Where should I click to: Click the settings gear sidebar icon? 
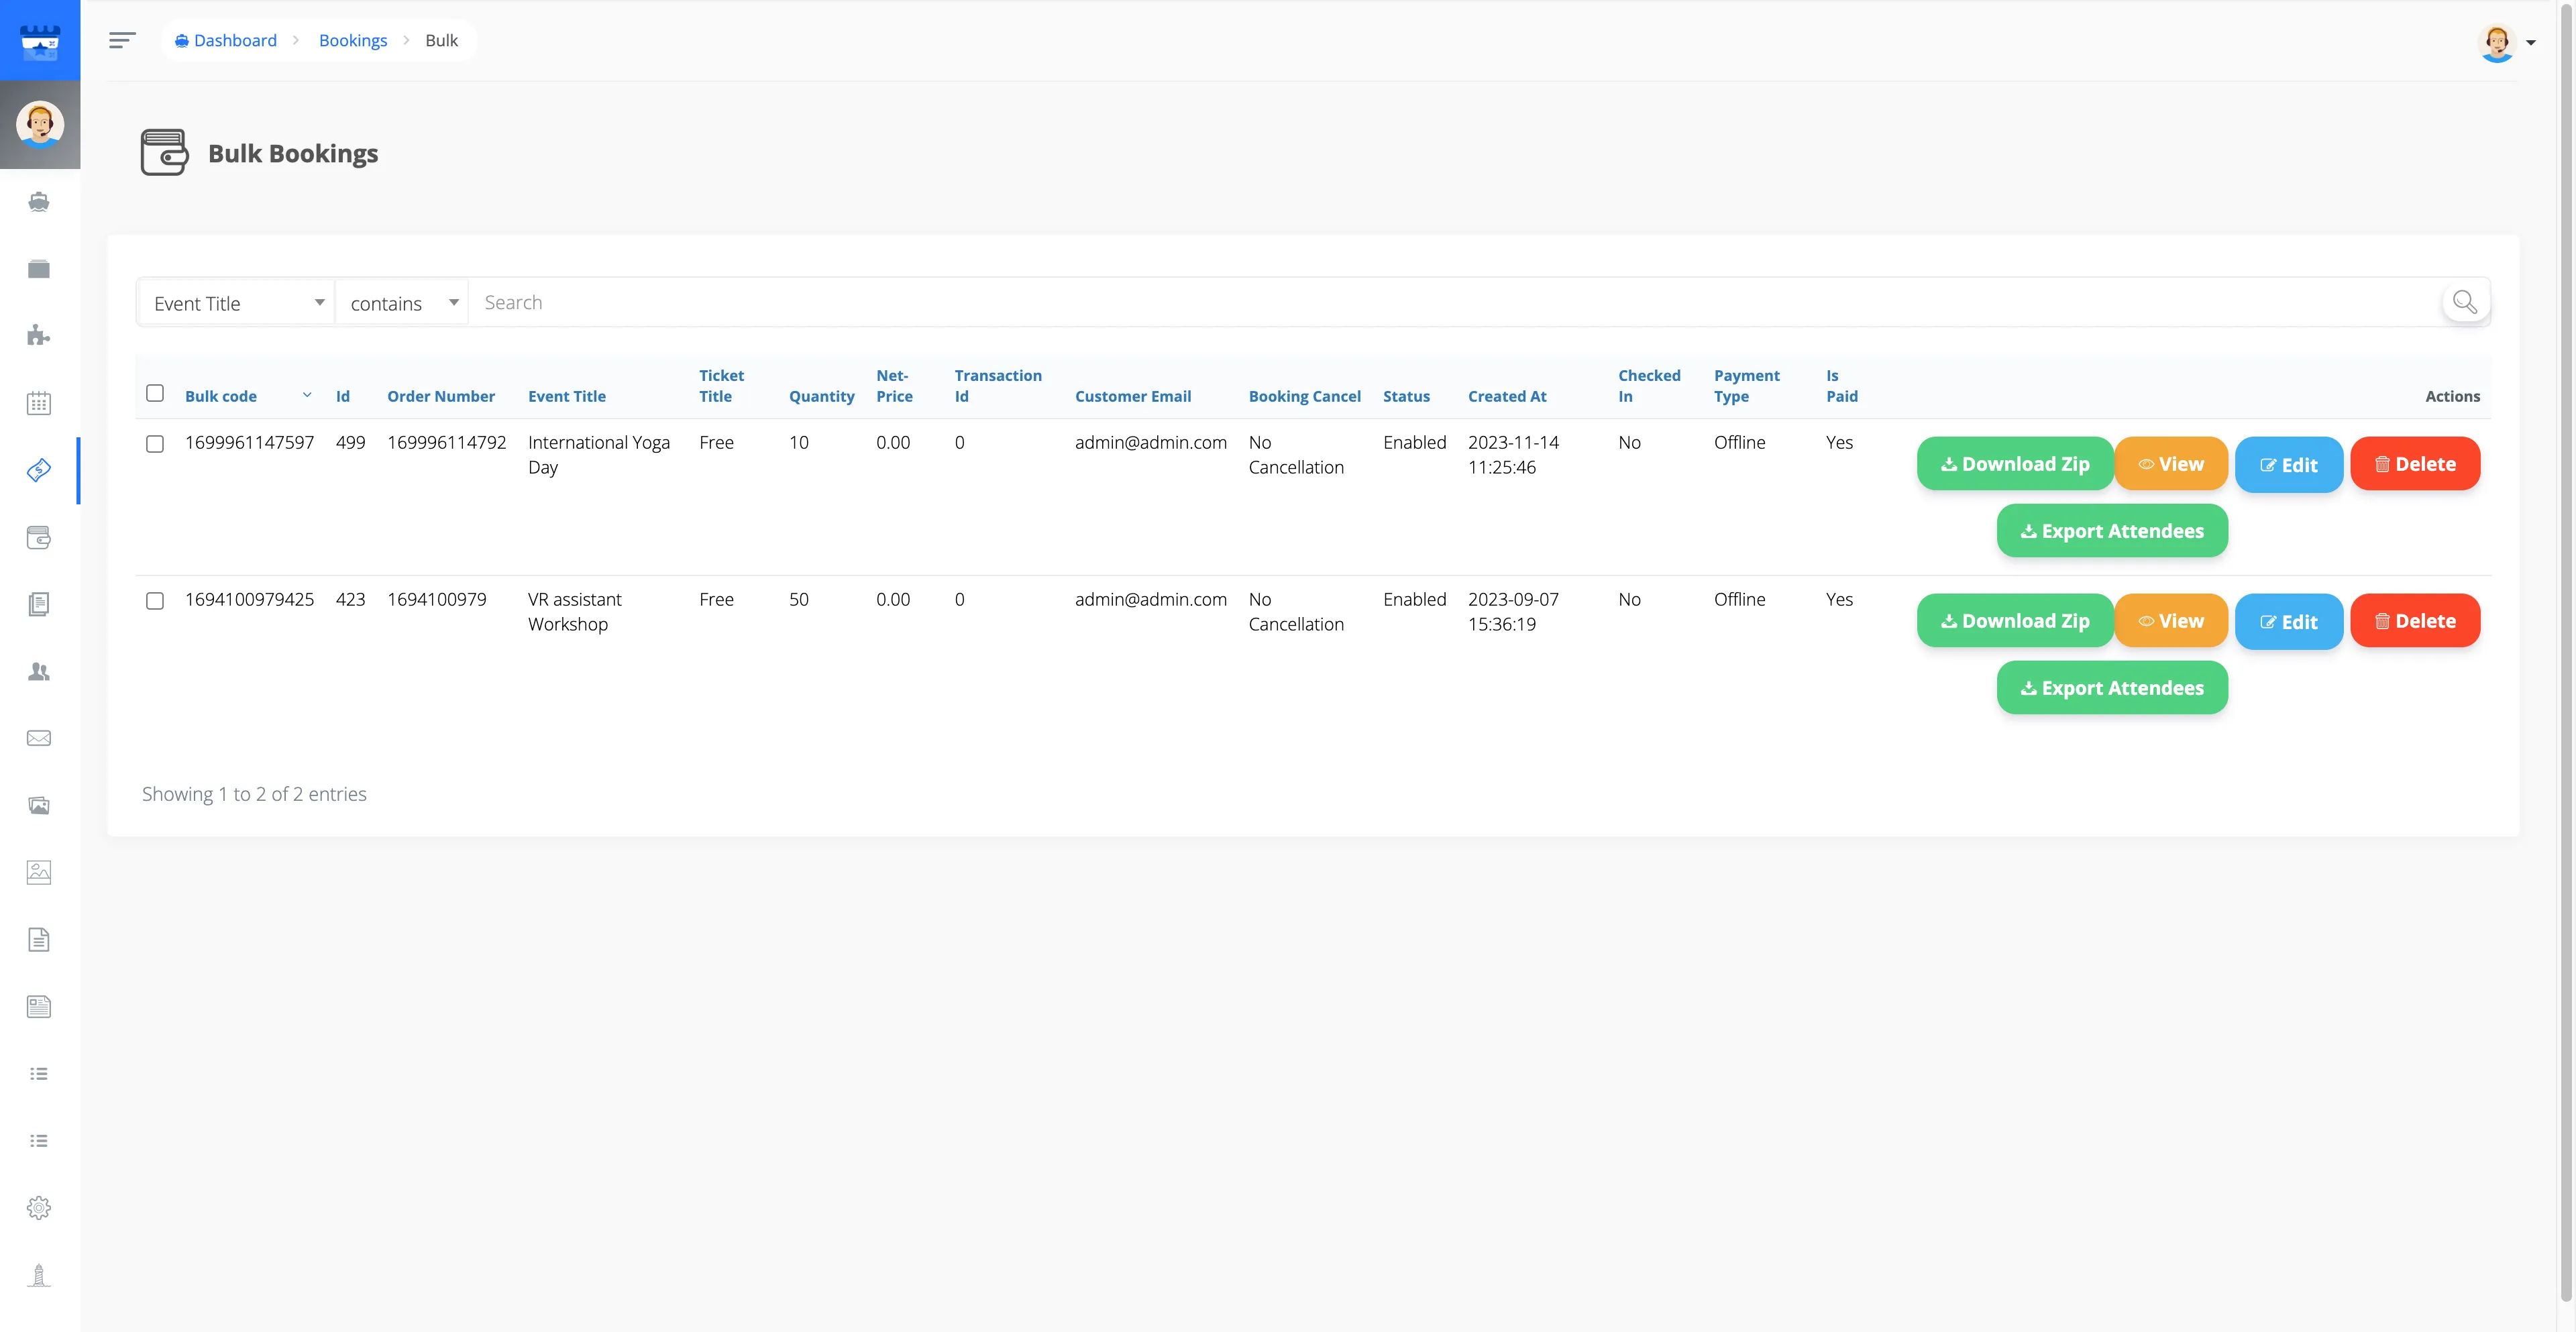(x=39, y=1207)
